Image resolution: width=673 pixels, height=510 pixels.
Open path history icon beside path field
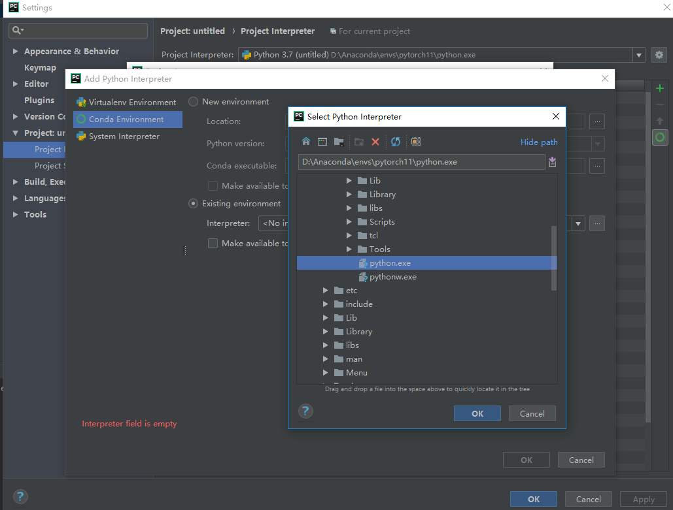[x=553, y=161]
